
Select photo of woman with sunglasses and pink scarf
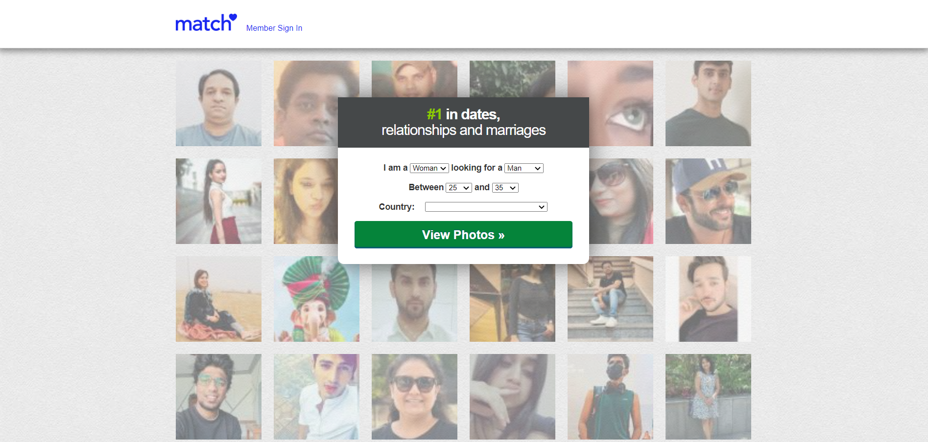tap(621, 201)
